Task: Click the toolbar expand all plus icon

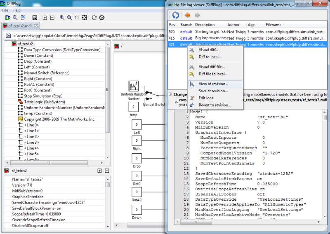Action: [45, 18]
